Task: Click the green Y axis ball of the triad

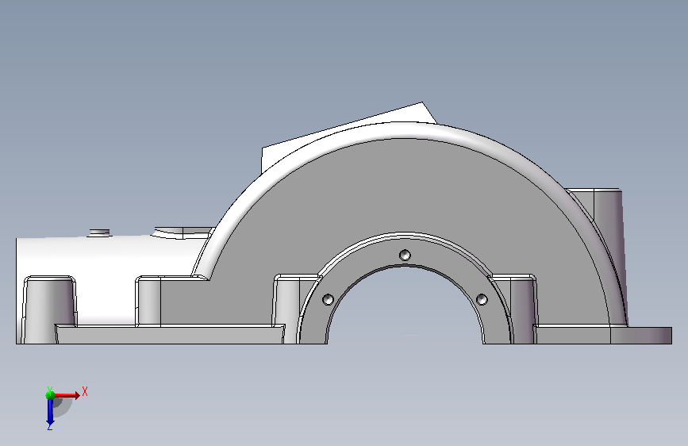Action: tap(50, 395)
